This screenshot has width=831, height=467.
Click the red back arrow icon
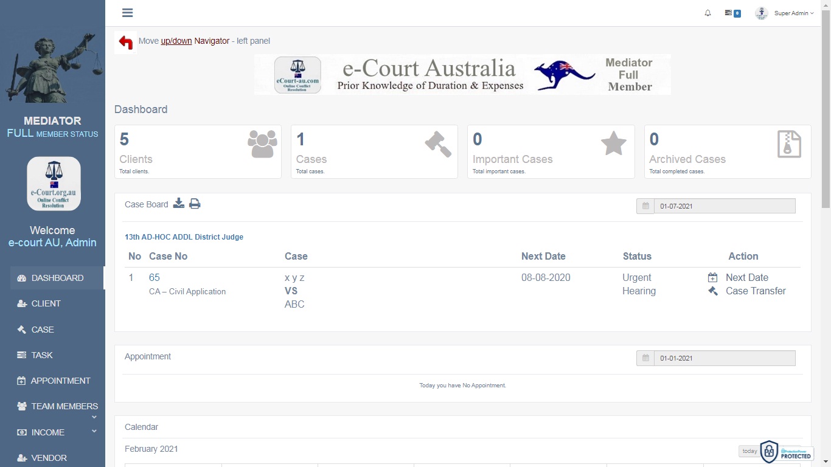126,42
